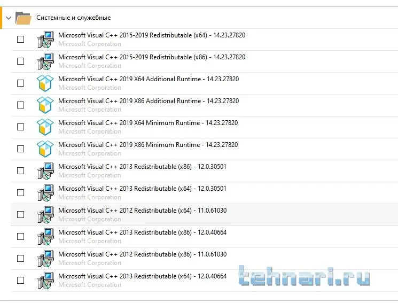
Task: Select Visual C++ 2013 Redistributable (x86) 12.0.40664 entry
Action: point(142,232)
